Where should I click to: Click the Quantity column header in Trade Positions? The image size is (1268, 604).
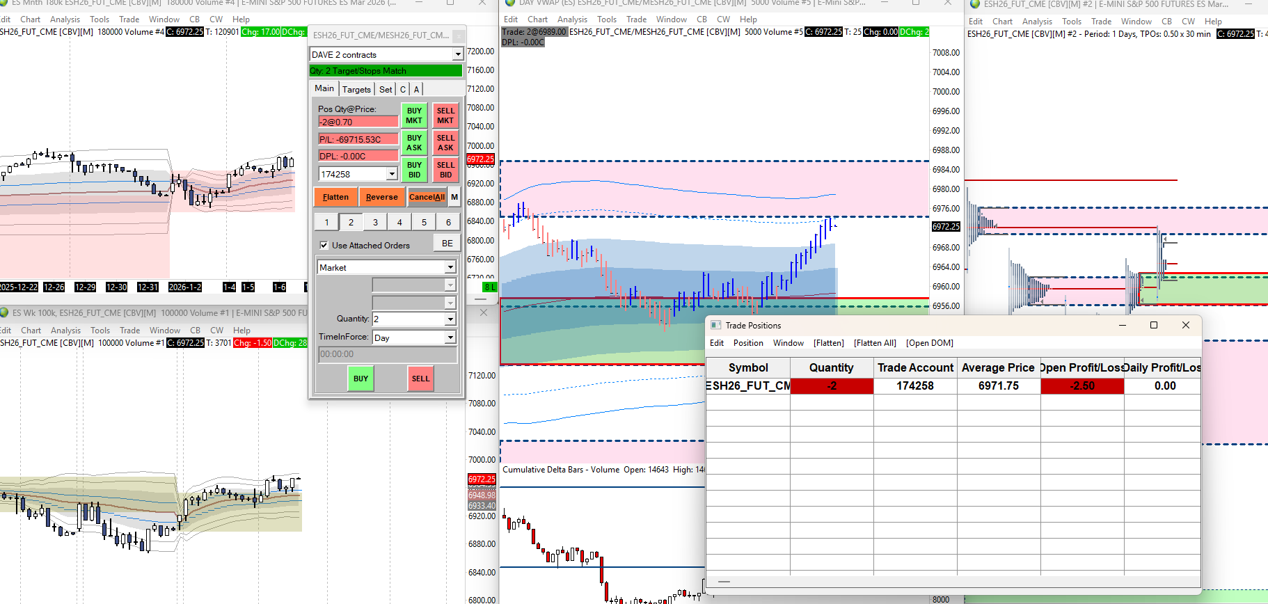(x=832, y=367)
